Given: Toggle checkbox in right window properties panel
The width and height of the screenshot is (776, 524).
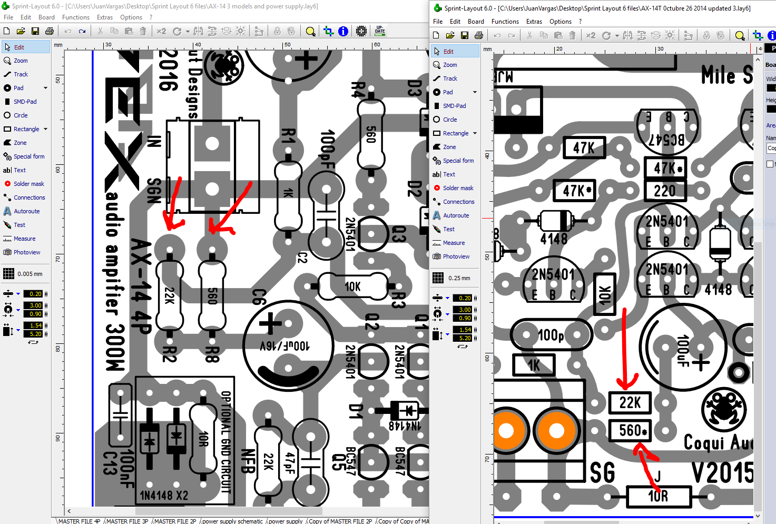Looking at the screenshot, I should 770,164.
